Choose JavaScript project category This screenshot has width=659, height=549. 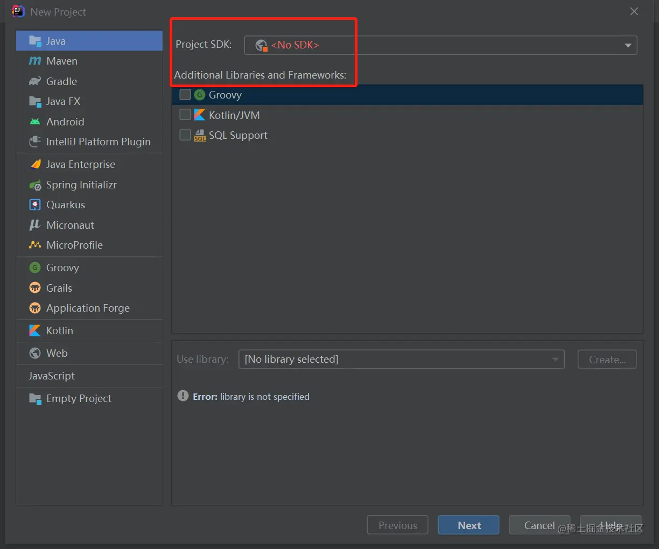point(89,376)
